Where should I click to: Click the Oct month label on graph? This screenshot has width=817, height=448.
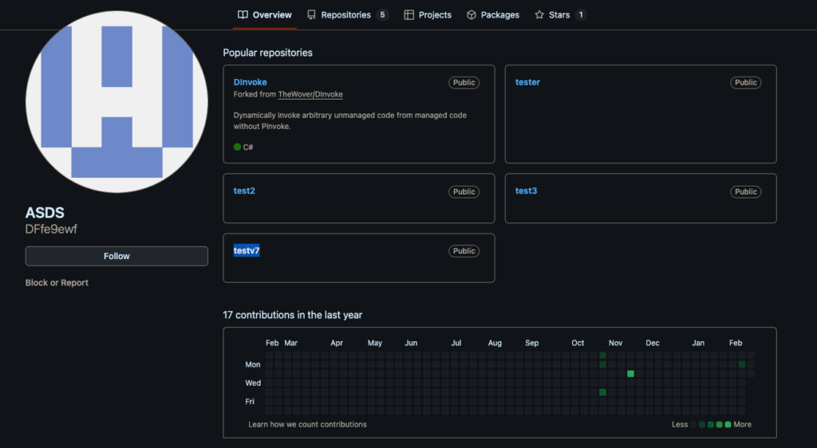coord(578,343)
